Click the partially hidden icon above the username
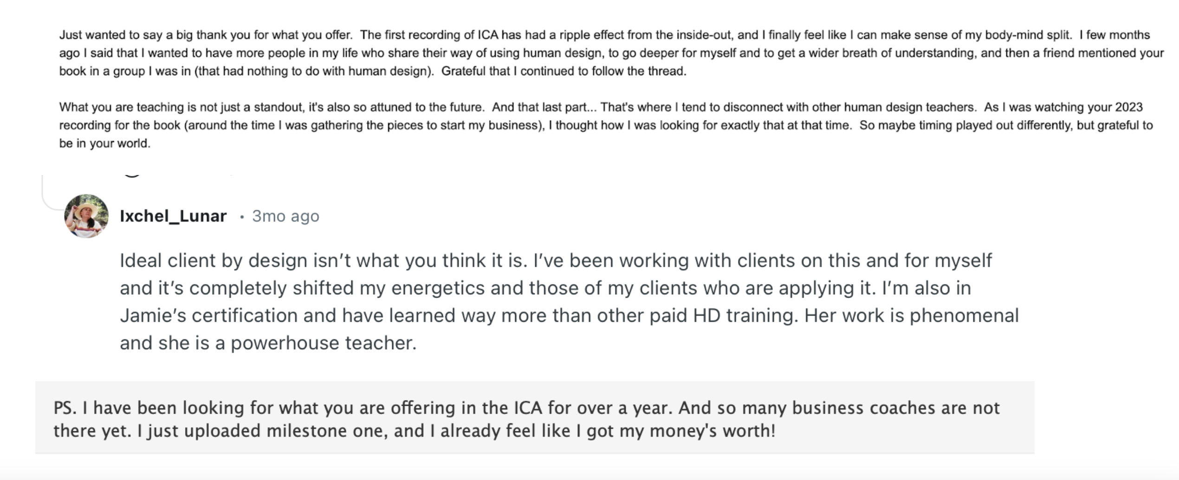This screenshot has width=1179, height=480. coord(132,175)
